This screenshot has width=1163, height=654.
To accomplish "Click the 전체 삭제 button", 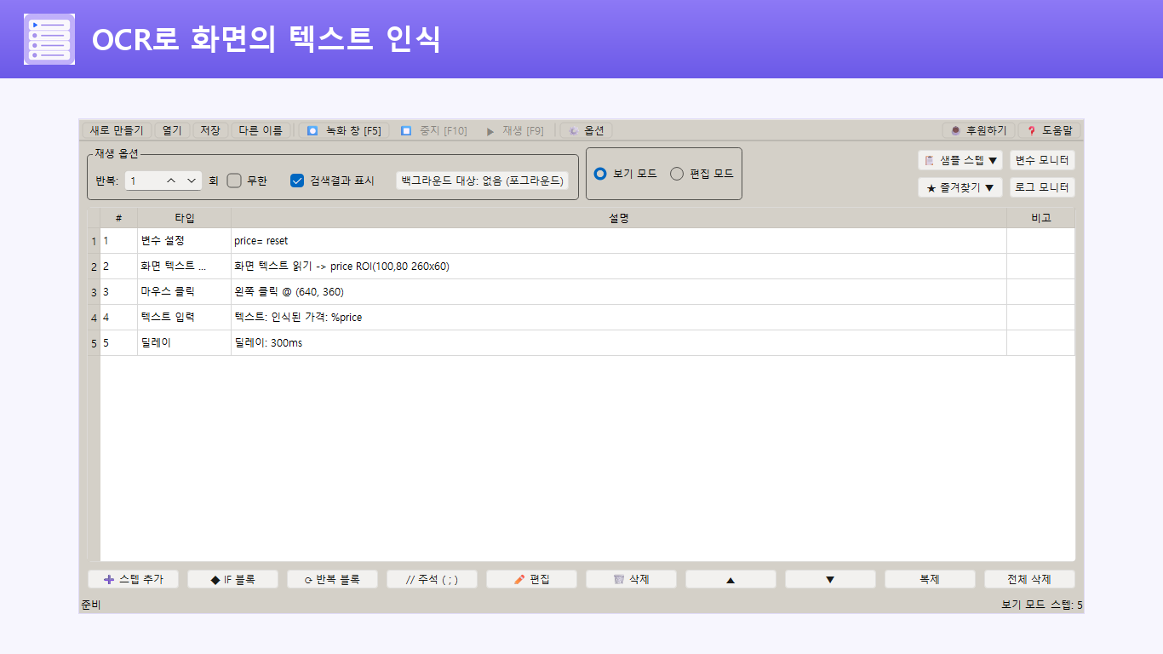I will coord(1029,579).
